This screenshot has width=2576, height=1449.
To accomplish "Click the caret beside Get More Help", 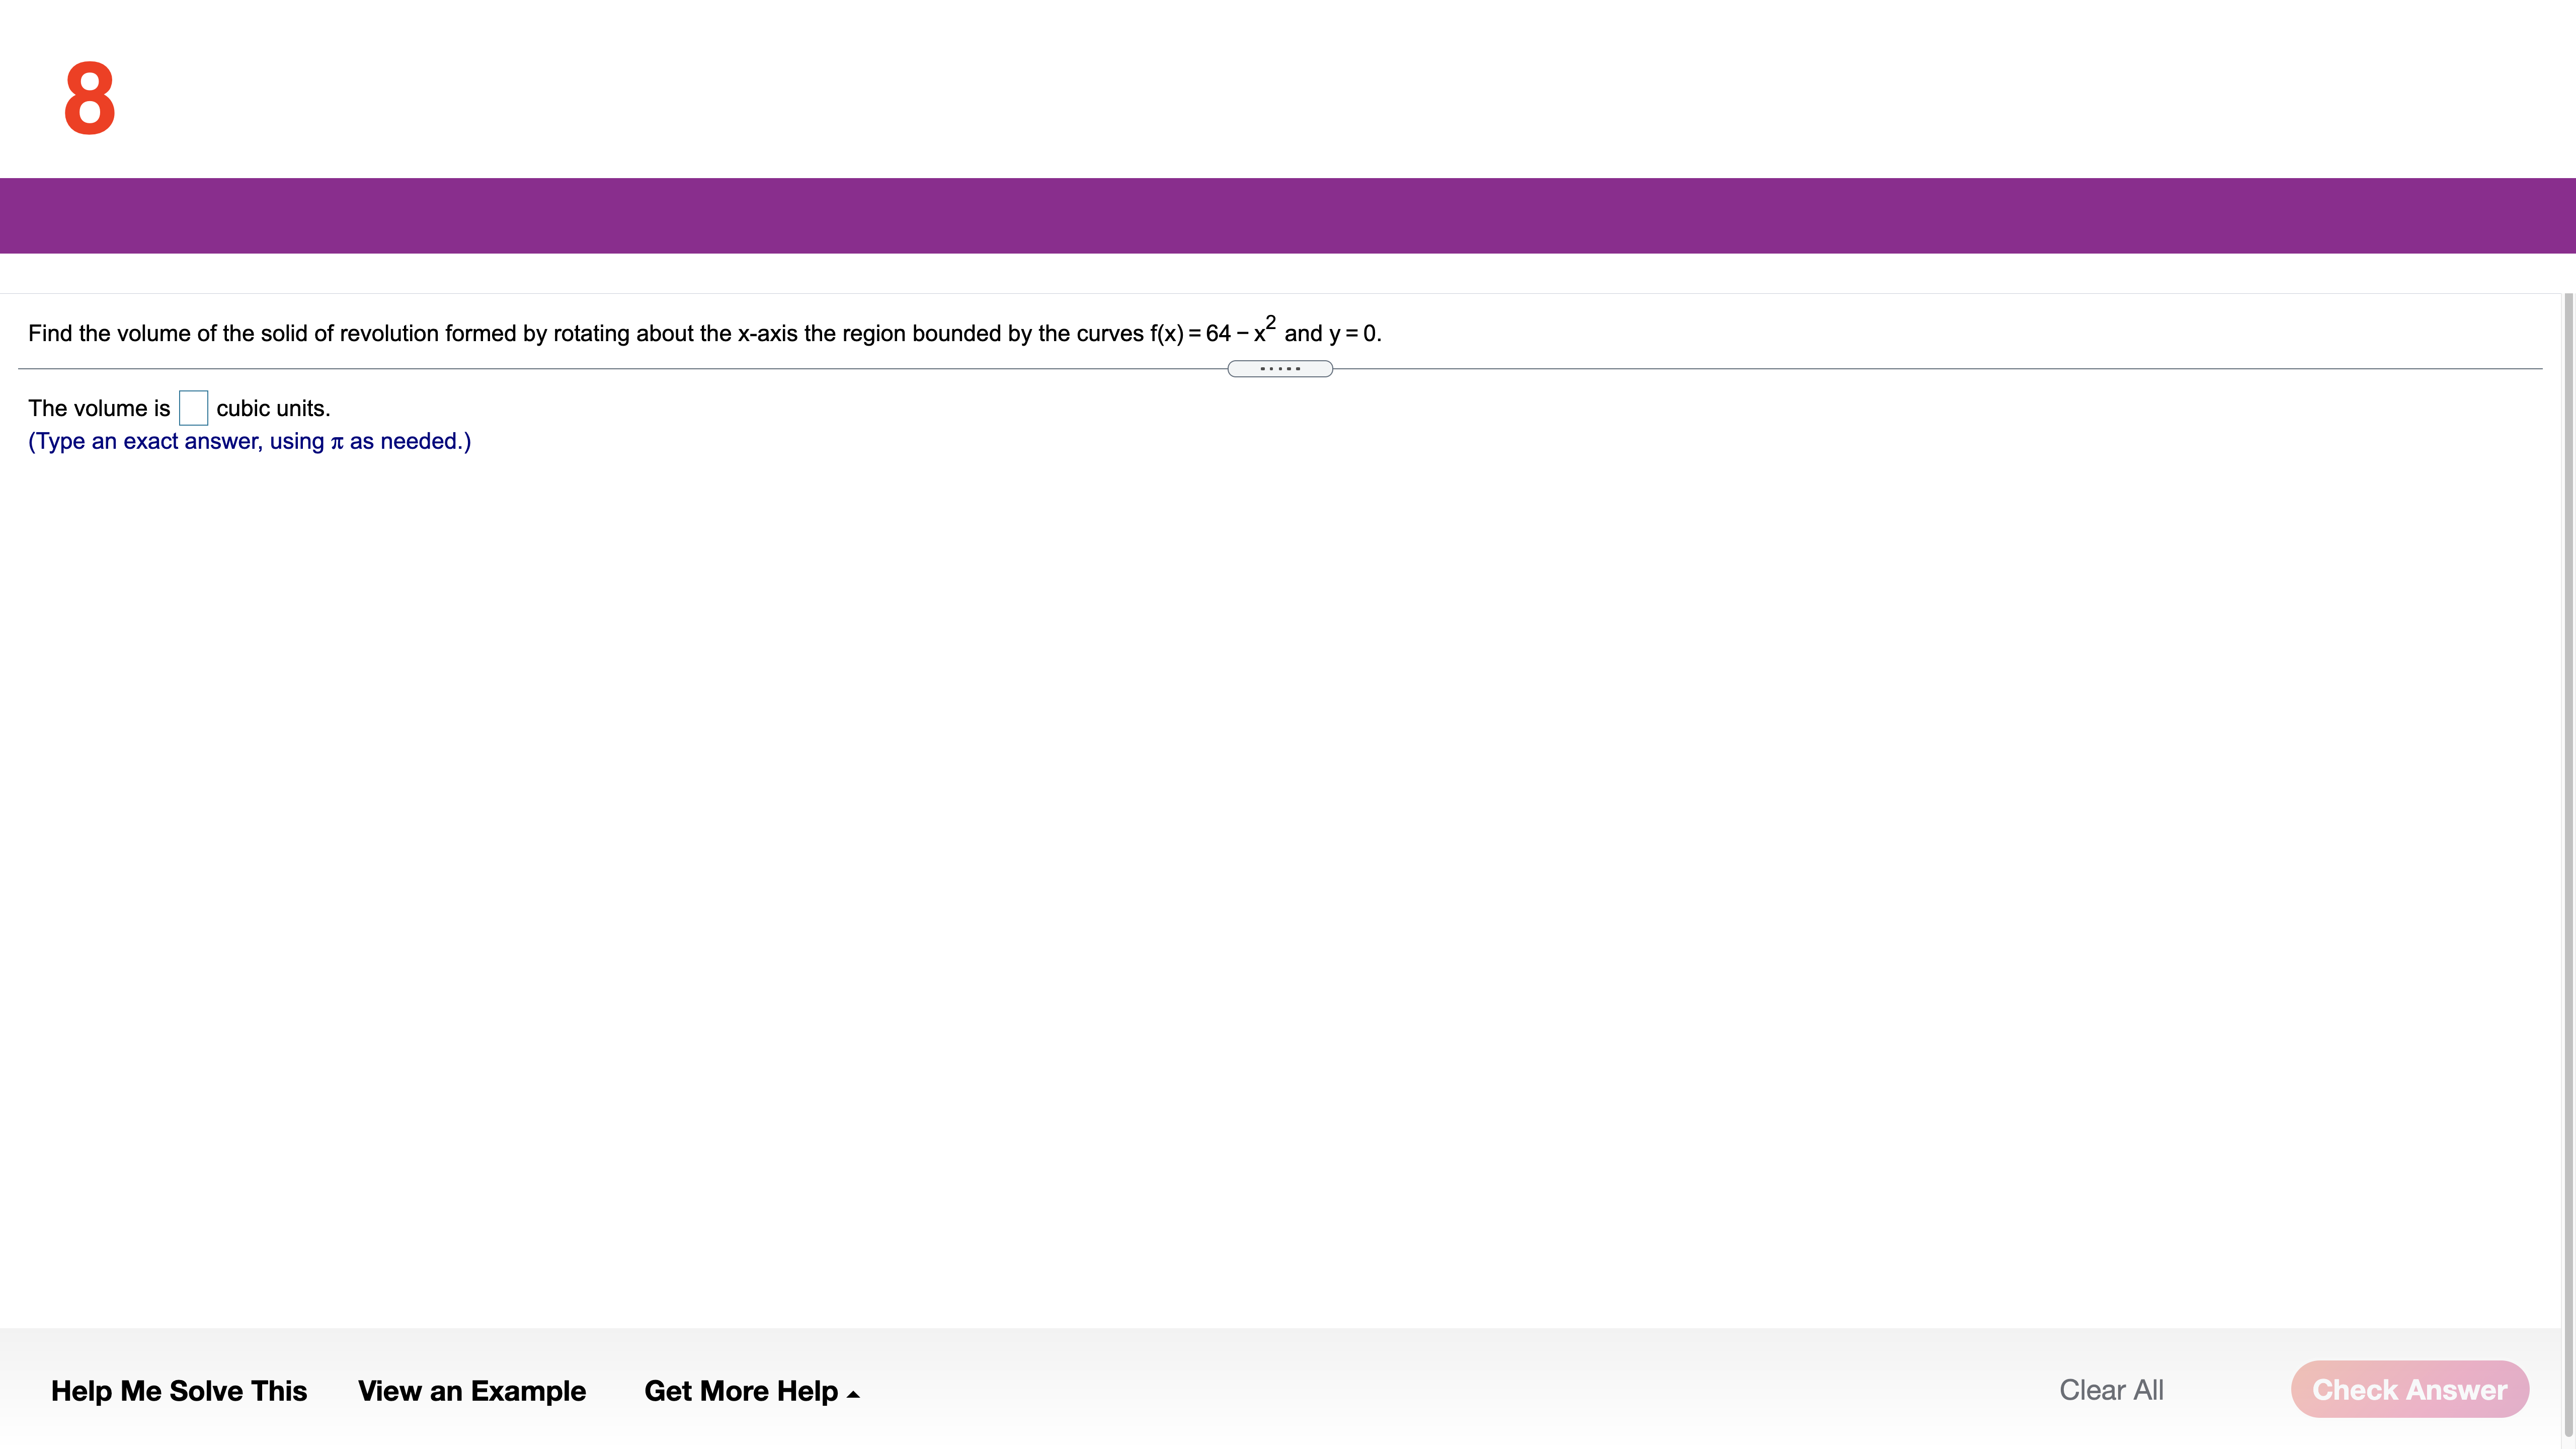I will point(853,1394).
